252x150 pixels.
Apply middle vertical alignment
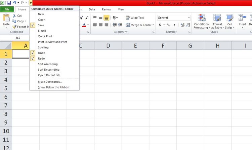coord(100,17)
